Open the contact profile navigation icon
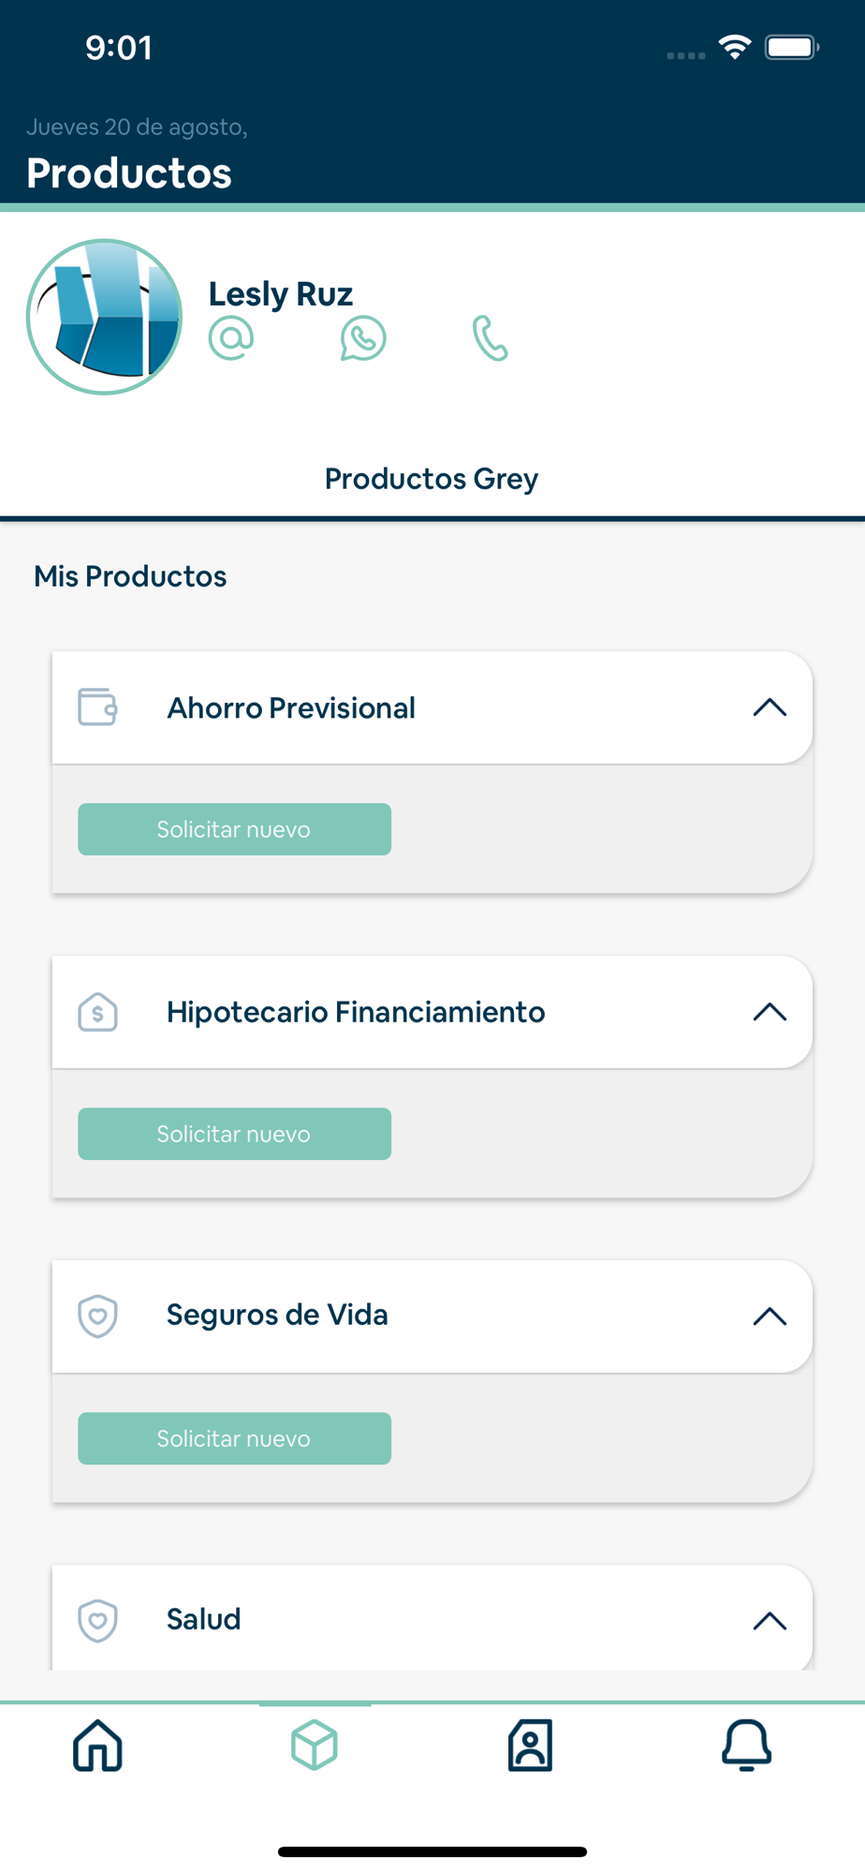This screenshot has width=865, height=1874. [531, 1745]
